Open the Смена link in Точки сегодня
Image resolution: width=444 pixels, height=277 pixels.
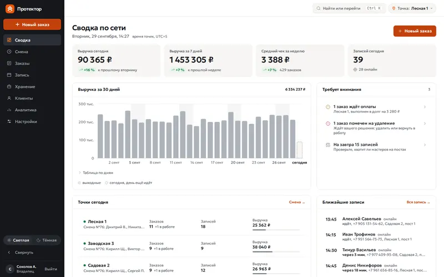tap(297, 202)
